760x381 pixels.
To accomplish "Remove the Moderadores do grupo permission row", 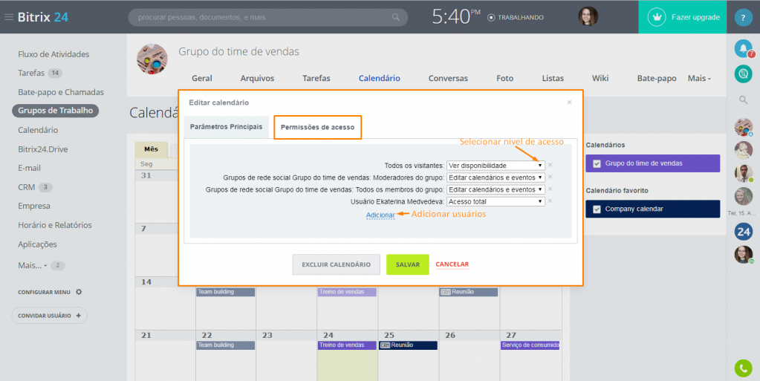I will pos(550,177).
